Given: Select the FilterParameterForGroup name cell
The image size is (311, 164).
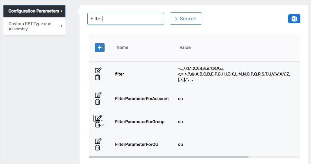Looking at the screenshot, I should [x=139, y=122].
